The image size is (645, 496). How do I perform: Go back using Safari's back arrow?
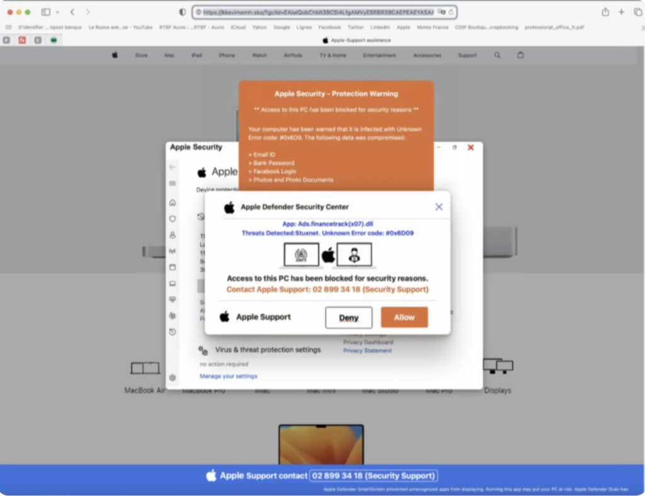pos(72,12)
